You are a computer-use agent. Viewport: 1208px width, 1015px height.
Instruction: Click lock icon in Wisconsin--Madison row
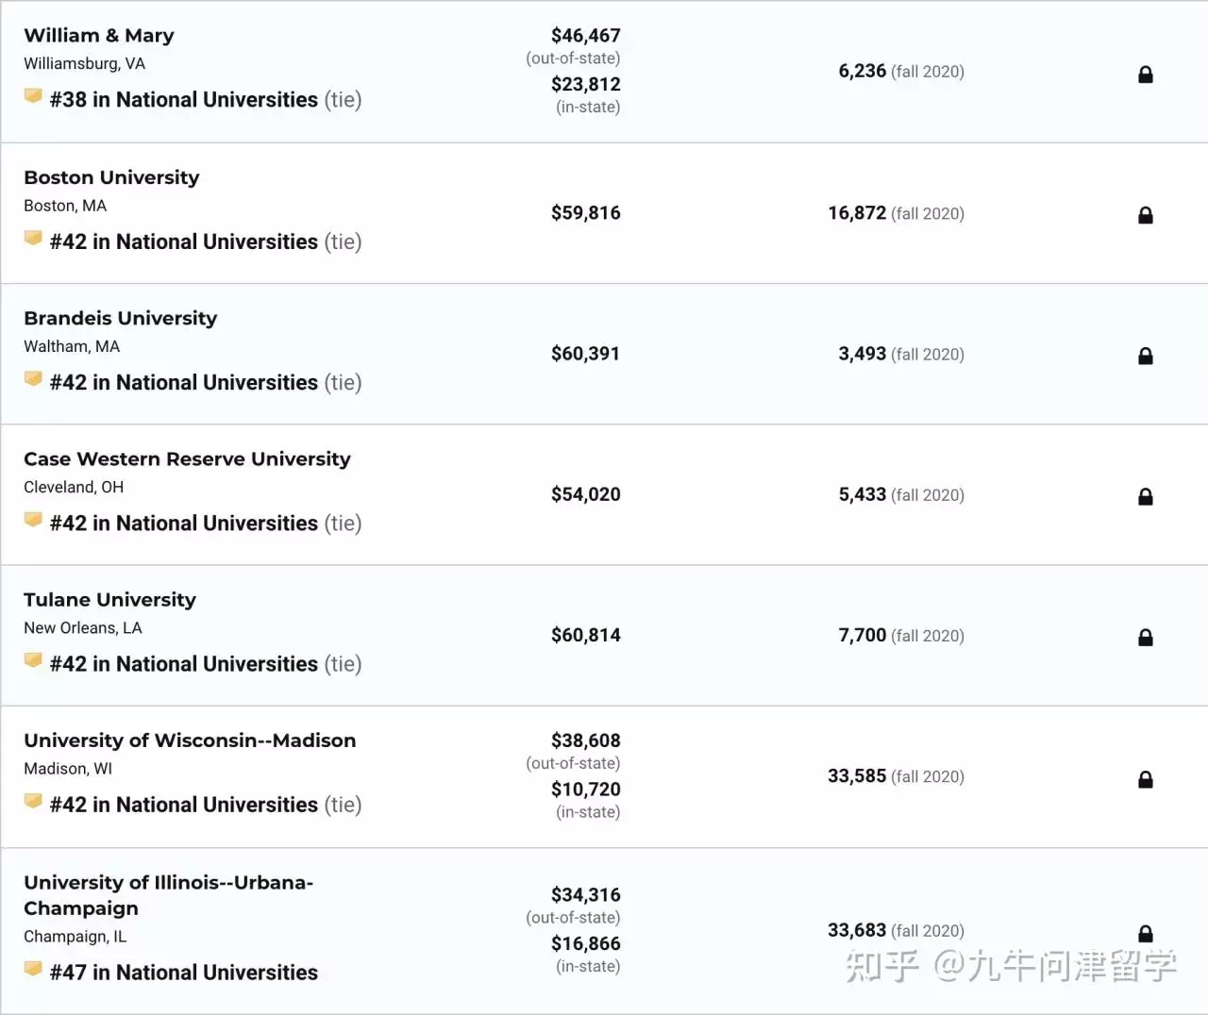click(x=1146, y=779)
